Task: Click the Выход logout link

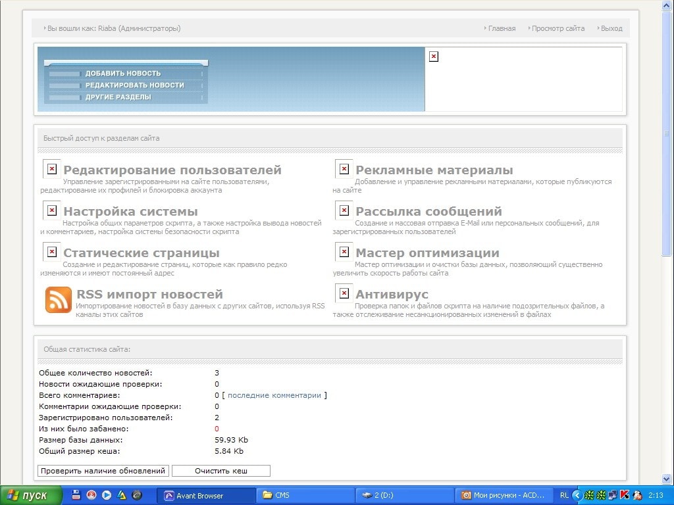Action: pos(611,28)
